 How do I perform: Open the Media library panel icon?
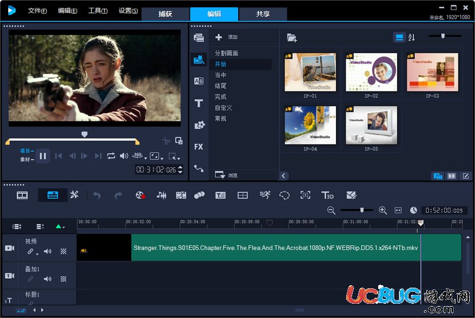199,37
